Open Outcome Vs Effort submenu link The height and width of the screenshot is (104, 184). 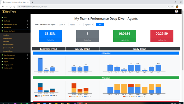(x=8, y=45)
